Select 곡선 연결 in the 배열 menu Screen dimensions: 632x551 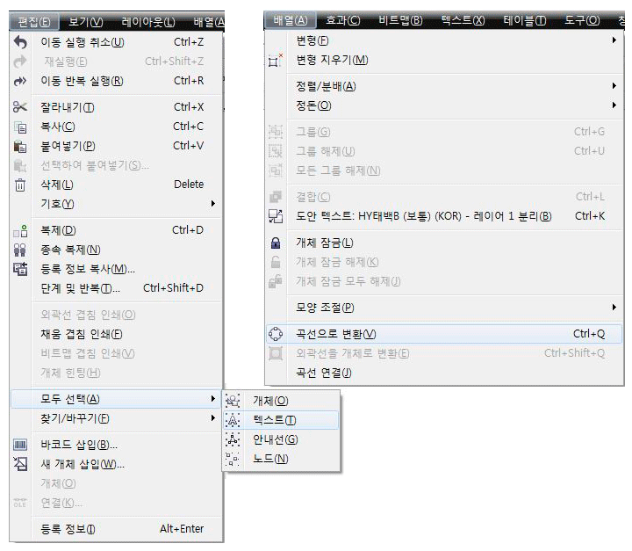(323, 373)
